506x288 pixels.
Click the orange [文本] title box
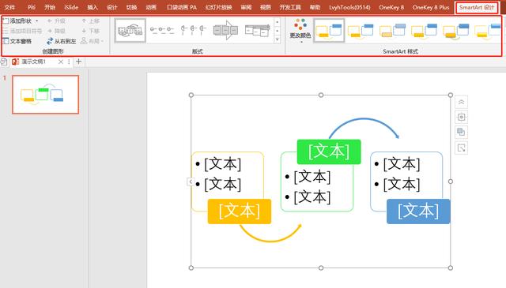pyautogui.click(x=240, y=211)
